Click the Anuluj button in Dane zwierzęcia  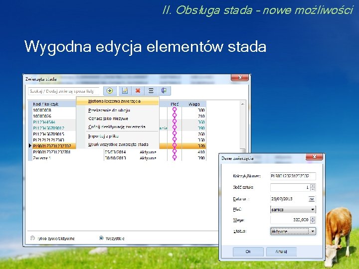(x=281, y=252)
